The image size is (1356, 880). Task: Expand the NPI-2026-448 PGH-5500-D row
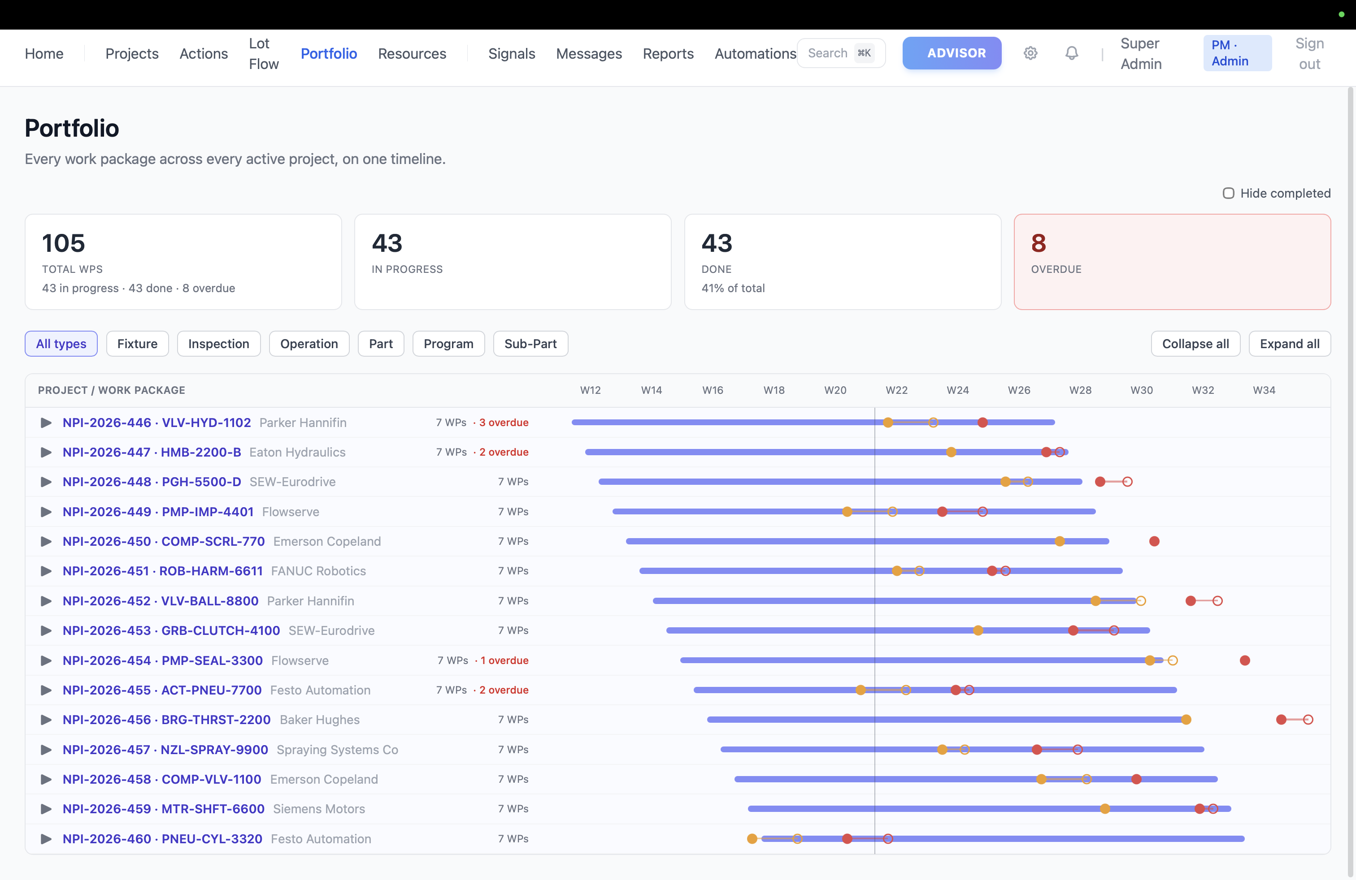coord(46,482)
